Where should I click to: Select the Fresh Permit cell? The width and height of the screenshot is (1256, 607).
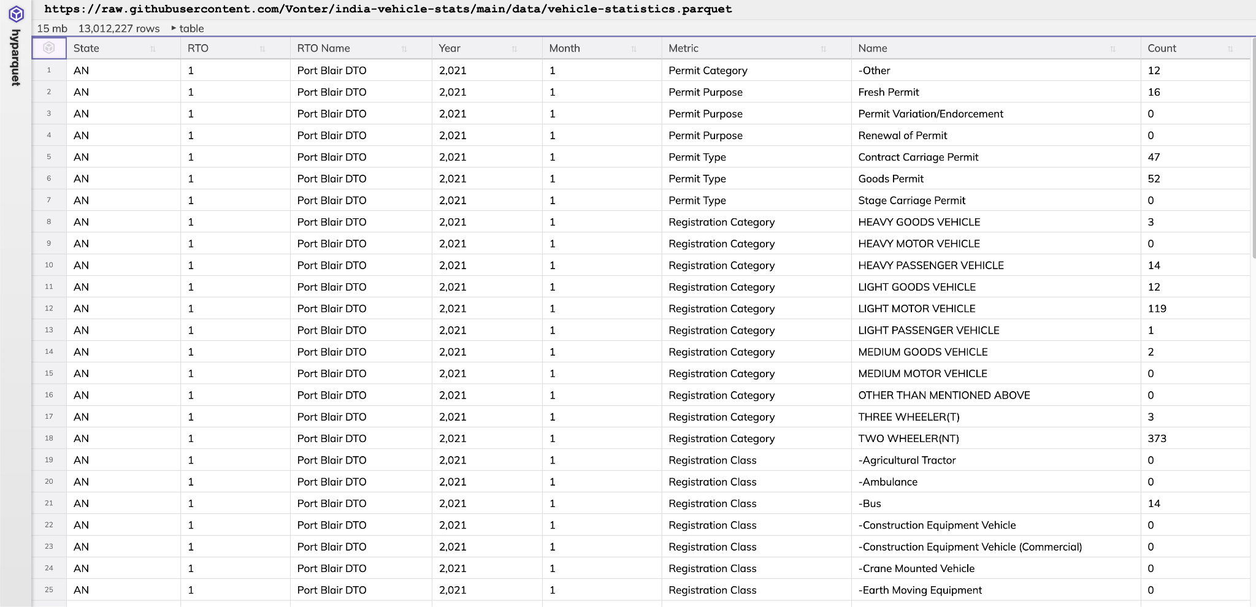point(888,92)
